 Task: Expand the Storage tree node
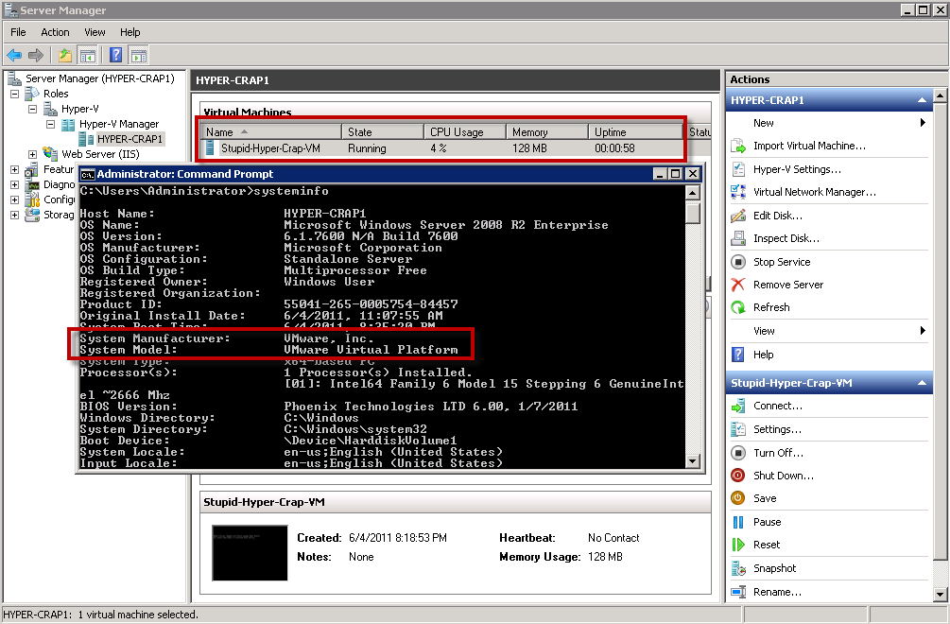(14, 215)
